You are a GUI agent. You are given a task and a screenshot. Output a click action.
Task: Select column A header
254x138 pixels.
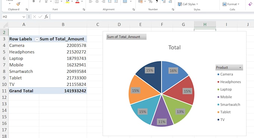[24, 24]
